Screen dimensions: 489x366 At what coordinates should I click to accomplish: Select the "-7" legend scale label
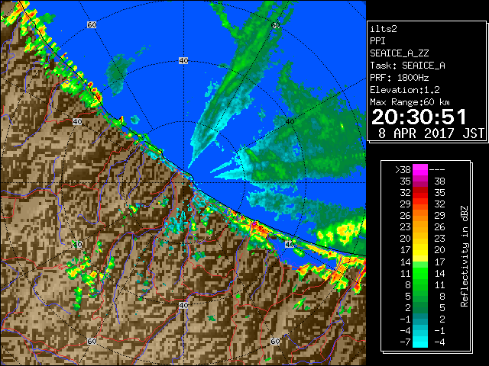(405, 342)
